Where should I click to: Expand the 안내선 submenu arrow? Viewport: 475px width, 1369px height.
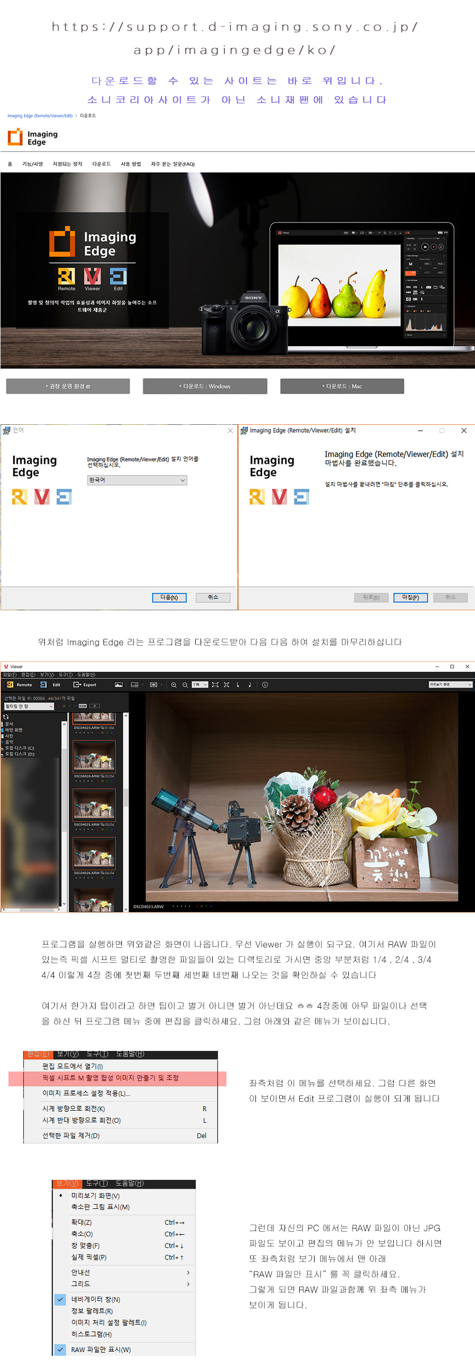click(188, 1272)
